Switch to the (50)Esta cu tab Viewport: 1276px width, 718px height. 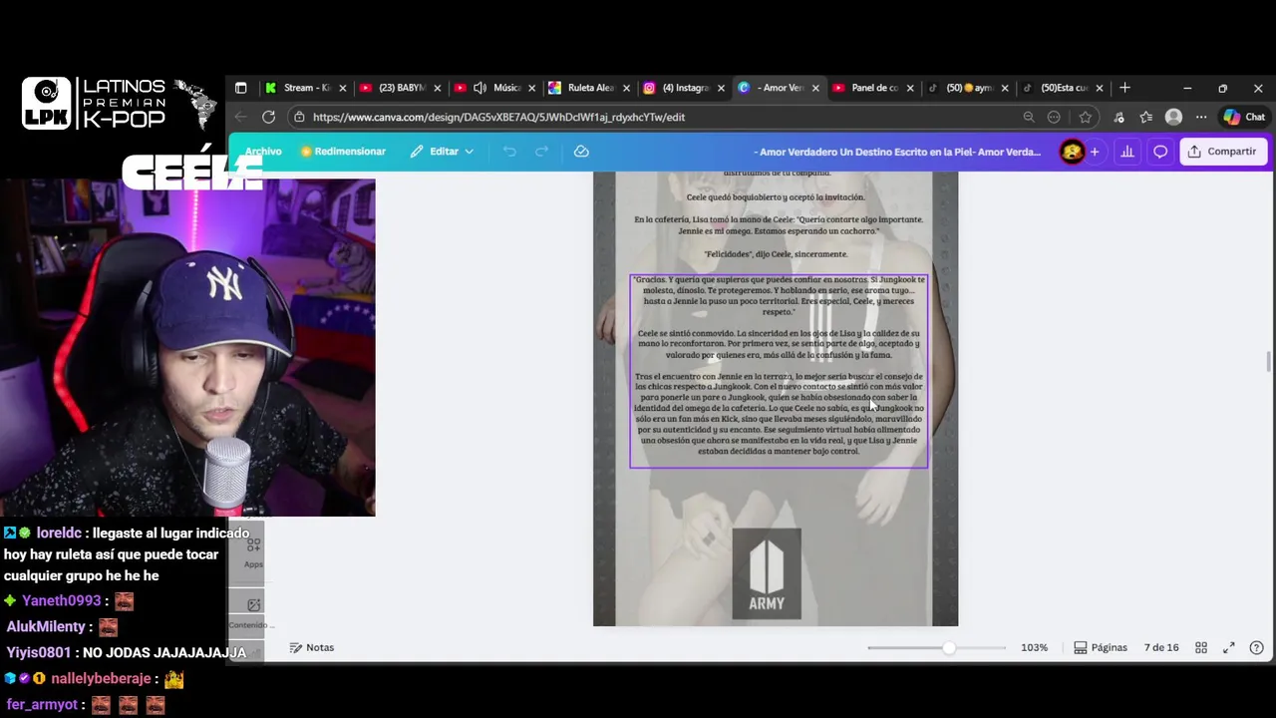[x=1063, y=88]
